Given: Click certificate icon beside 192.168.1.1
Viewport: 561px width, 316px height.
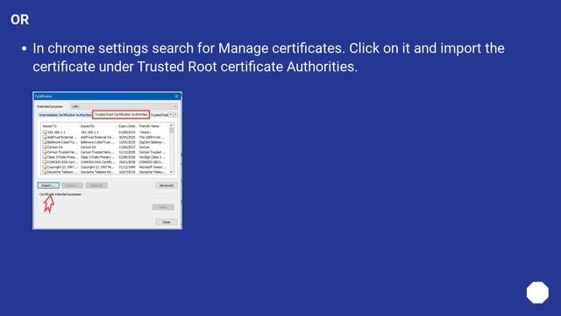Looking at the screenshot, I should (x=45, y=133).
